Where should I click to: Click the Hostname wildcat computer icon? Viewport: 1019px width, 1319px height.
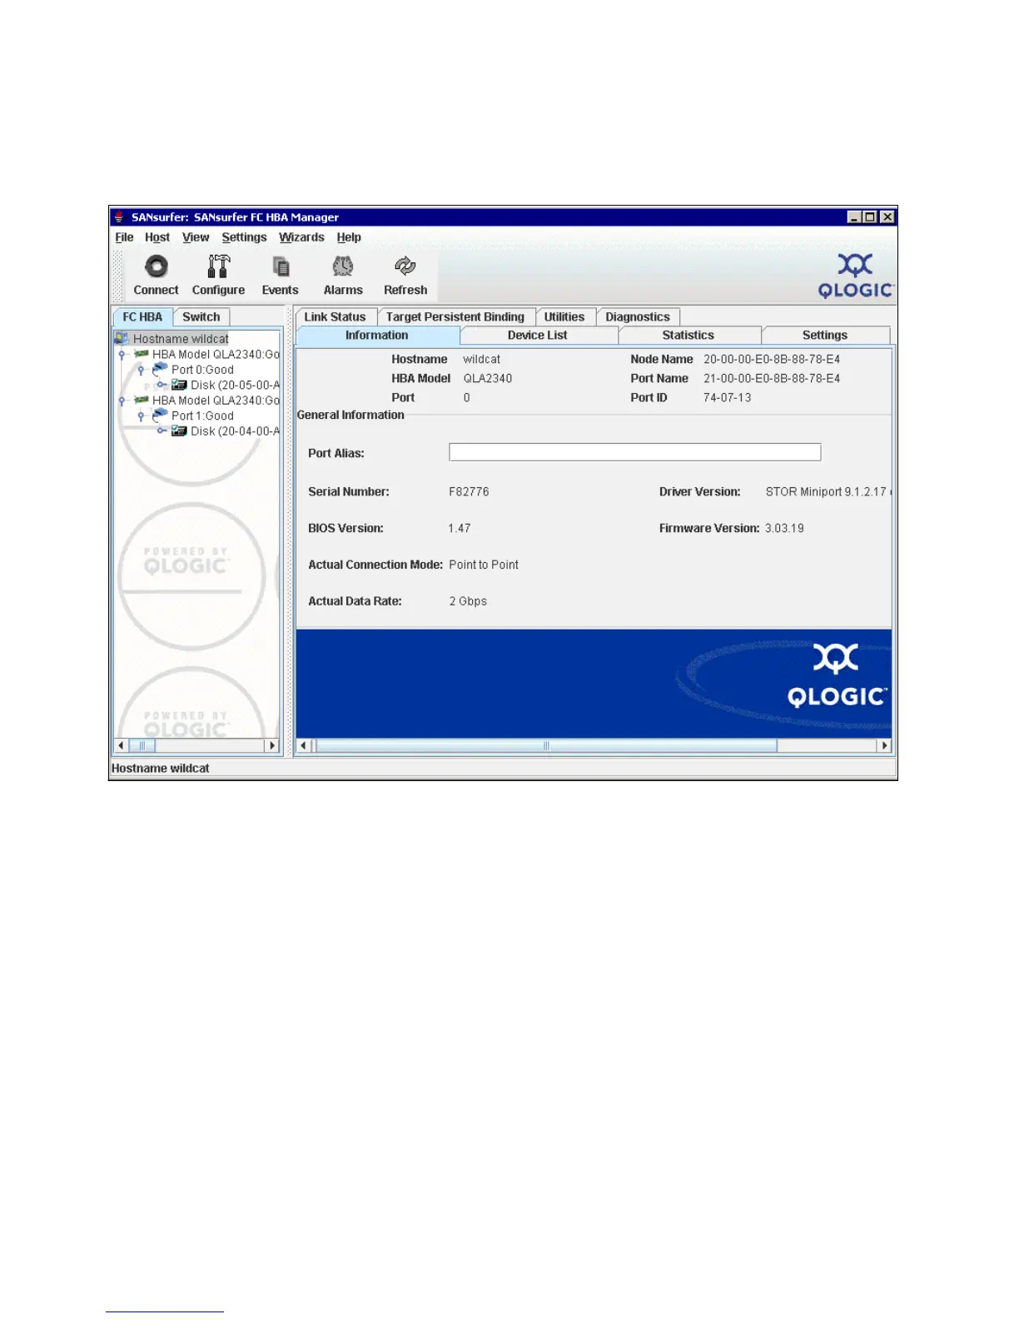tap(122, 338)
